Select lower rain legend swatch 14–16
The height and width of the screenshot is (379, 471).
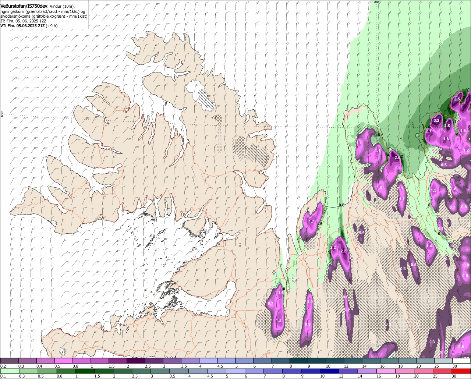(368, 371)
